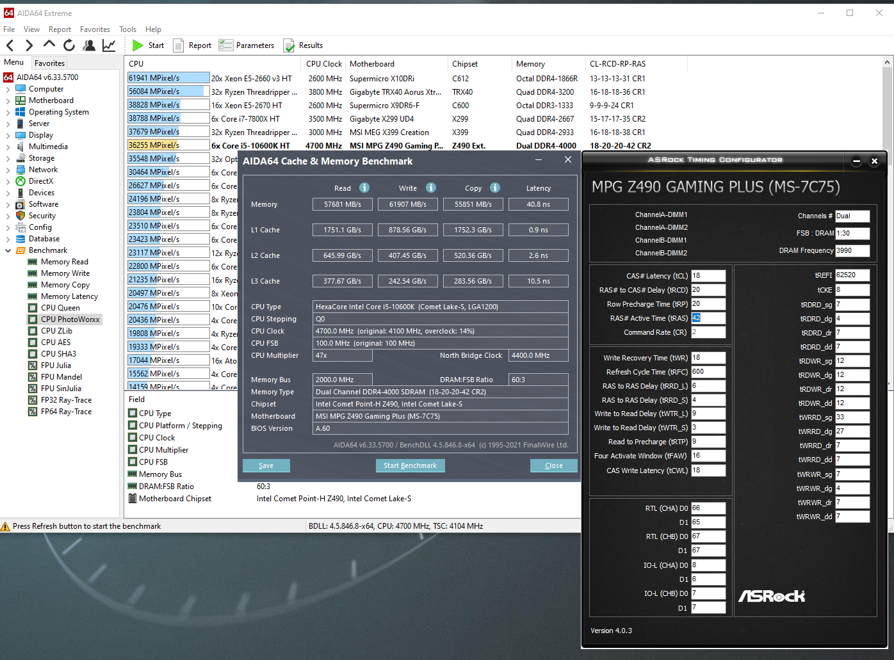
Task: Click the info icon next to Read
Action: point(364,188)
